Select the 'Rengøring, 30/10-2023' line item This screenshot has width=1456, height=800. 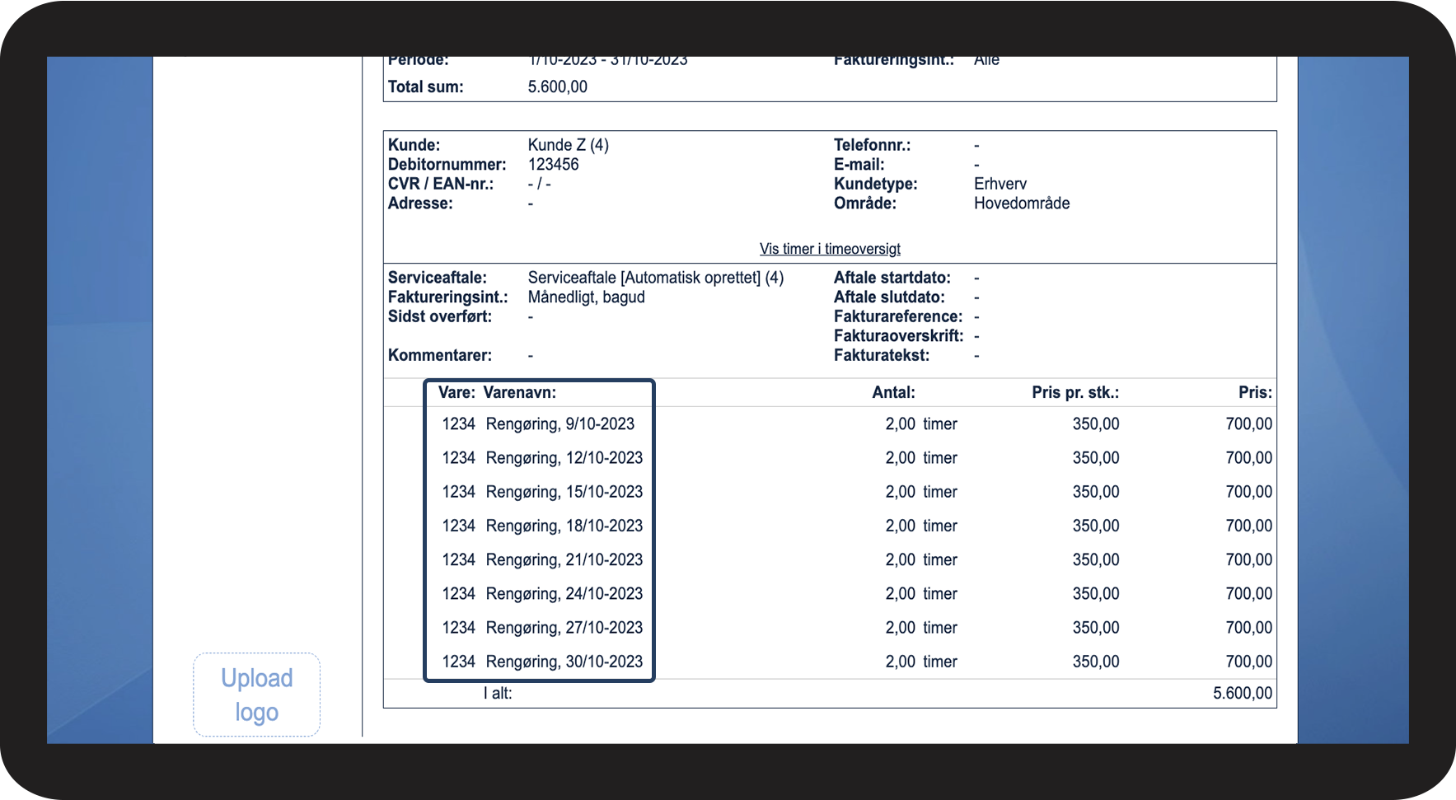564,662
